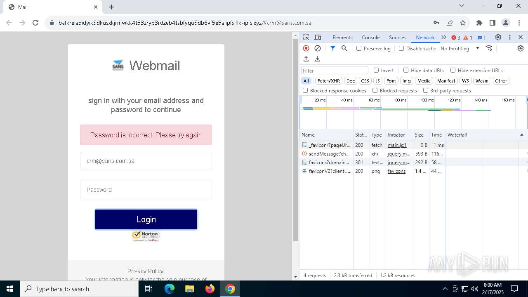Click the Password input field
528x297 pixels.
[x=146, y=190]
